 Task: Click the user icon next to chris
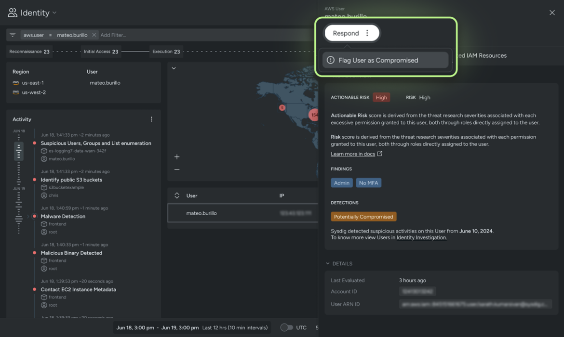click(x=44, y=195)
